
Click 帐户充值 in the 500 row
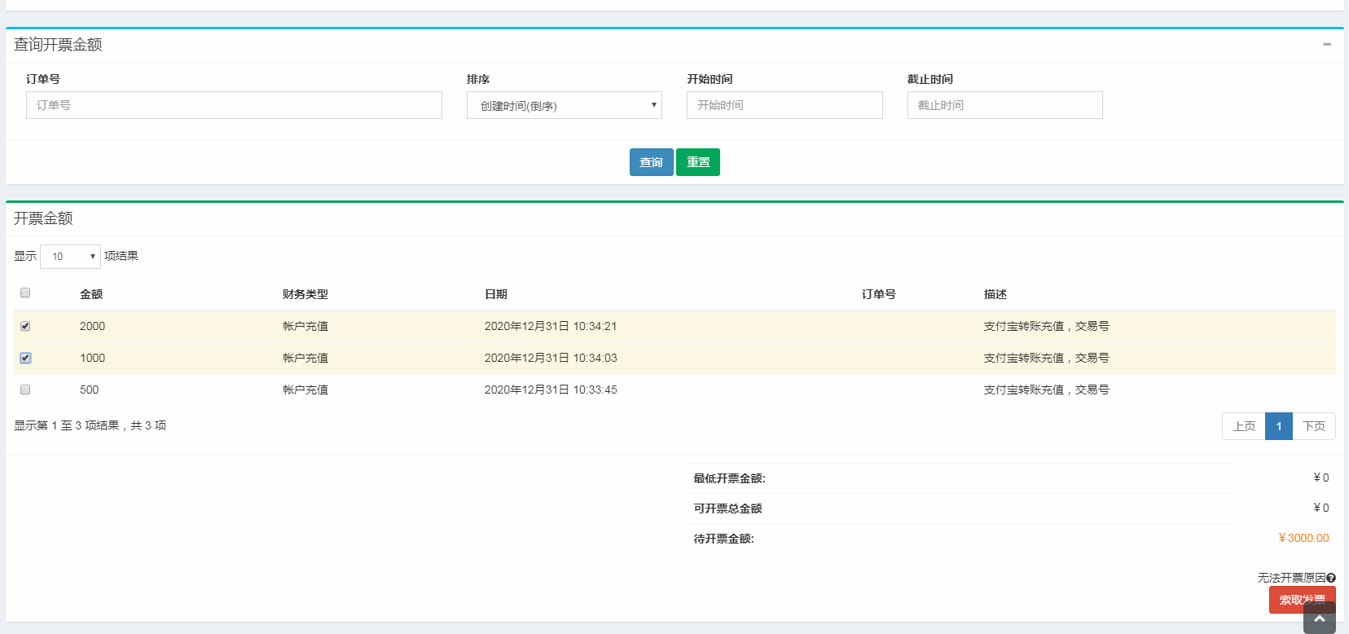point(305,390)
